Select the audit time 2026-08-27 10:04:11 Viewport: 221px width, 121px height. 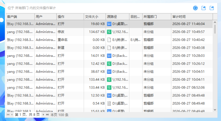188,80
